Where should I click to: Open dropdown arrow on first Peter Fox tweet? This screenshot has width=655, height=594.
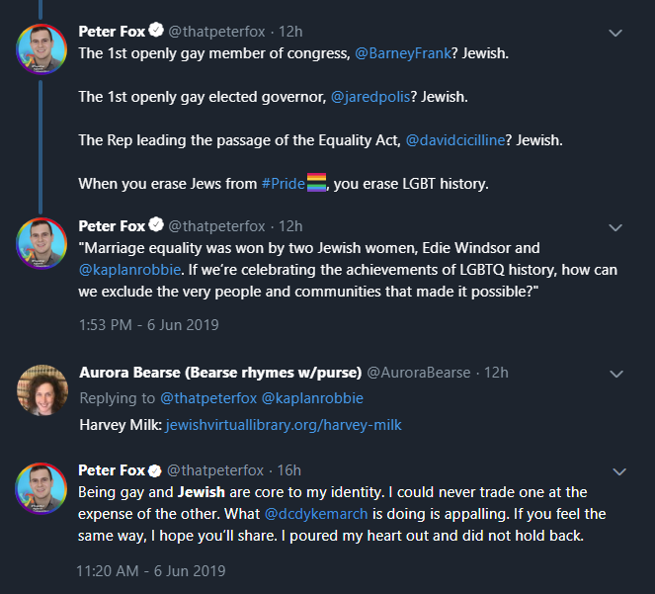point(615,33)
